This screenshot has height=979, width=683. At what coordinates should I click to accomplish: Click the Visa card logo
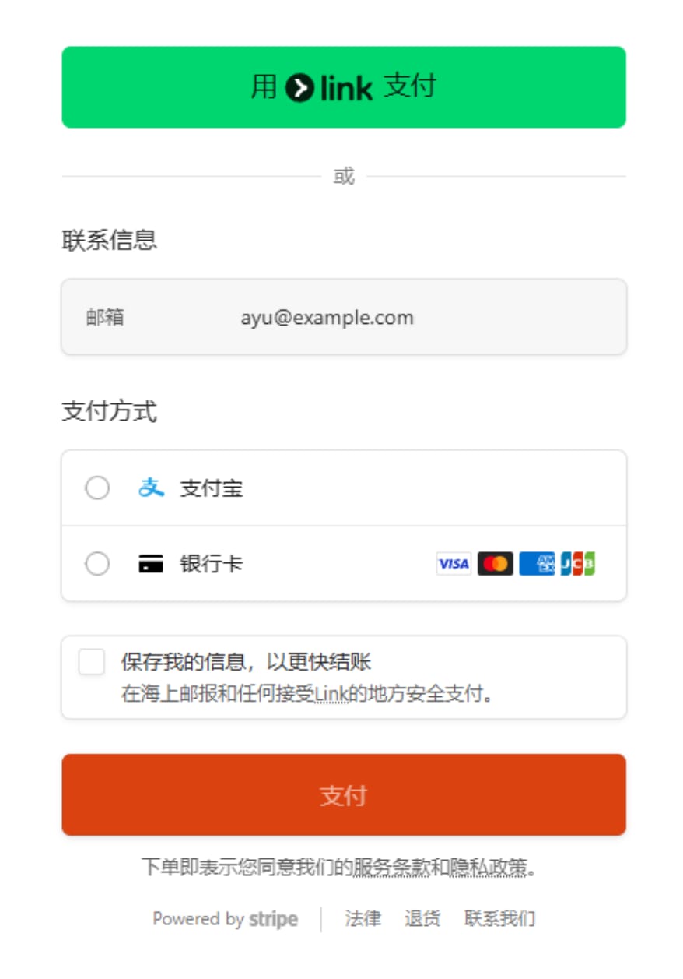coord(454,564)
